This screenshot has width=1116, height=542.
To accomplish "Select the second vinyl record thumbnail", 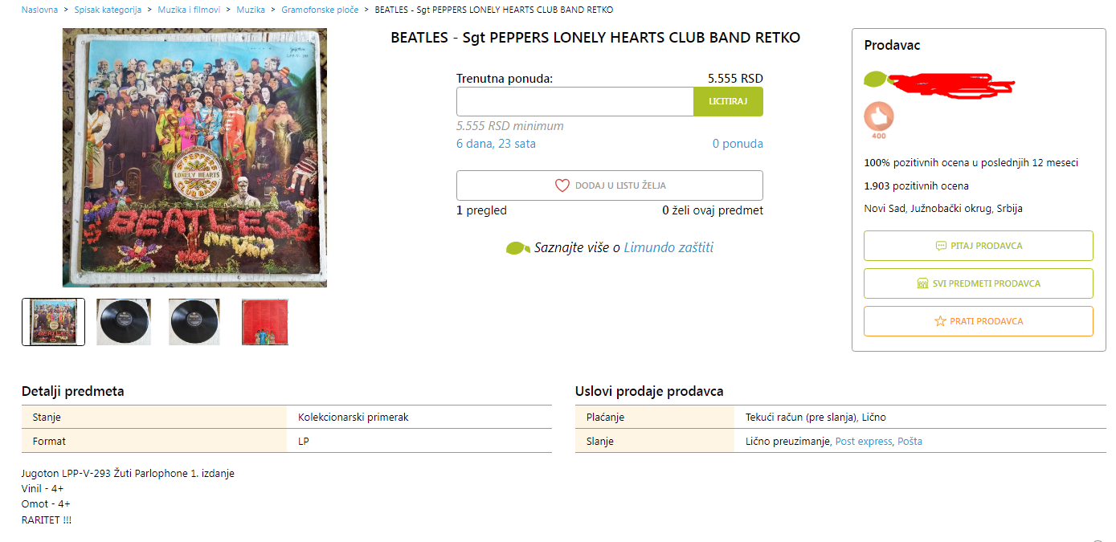I will coord(124,322).
